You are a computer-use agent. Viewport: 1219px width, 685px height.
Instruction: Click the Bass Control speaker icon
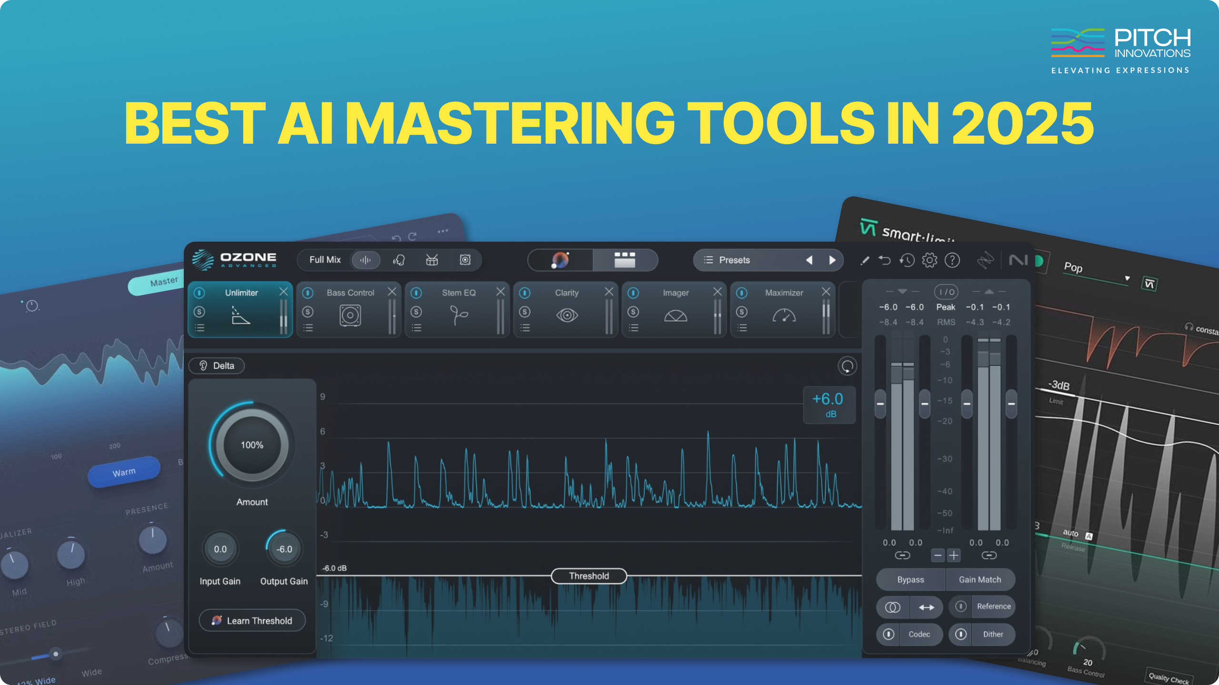pyautogui.click(x=350, y=314)
